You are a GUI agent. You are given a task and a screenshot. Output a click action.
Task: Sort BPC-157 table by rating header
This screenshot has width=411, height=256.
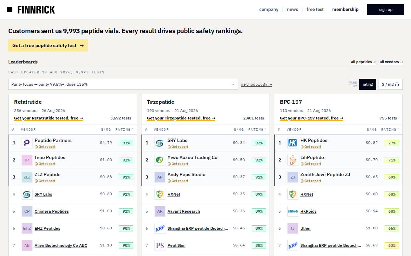tap(390, 130)
